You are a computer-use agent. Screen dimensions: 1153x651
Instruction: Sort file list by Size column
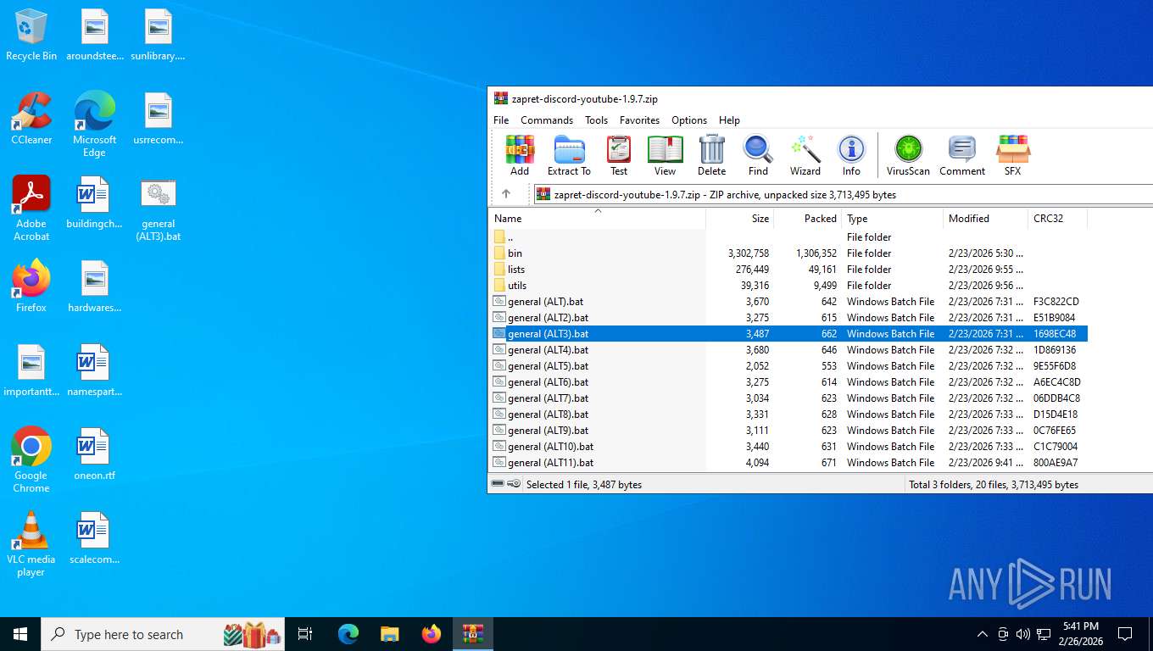[739, 219]
